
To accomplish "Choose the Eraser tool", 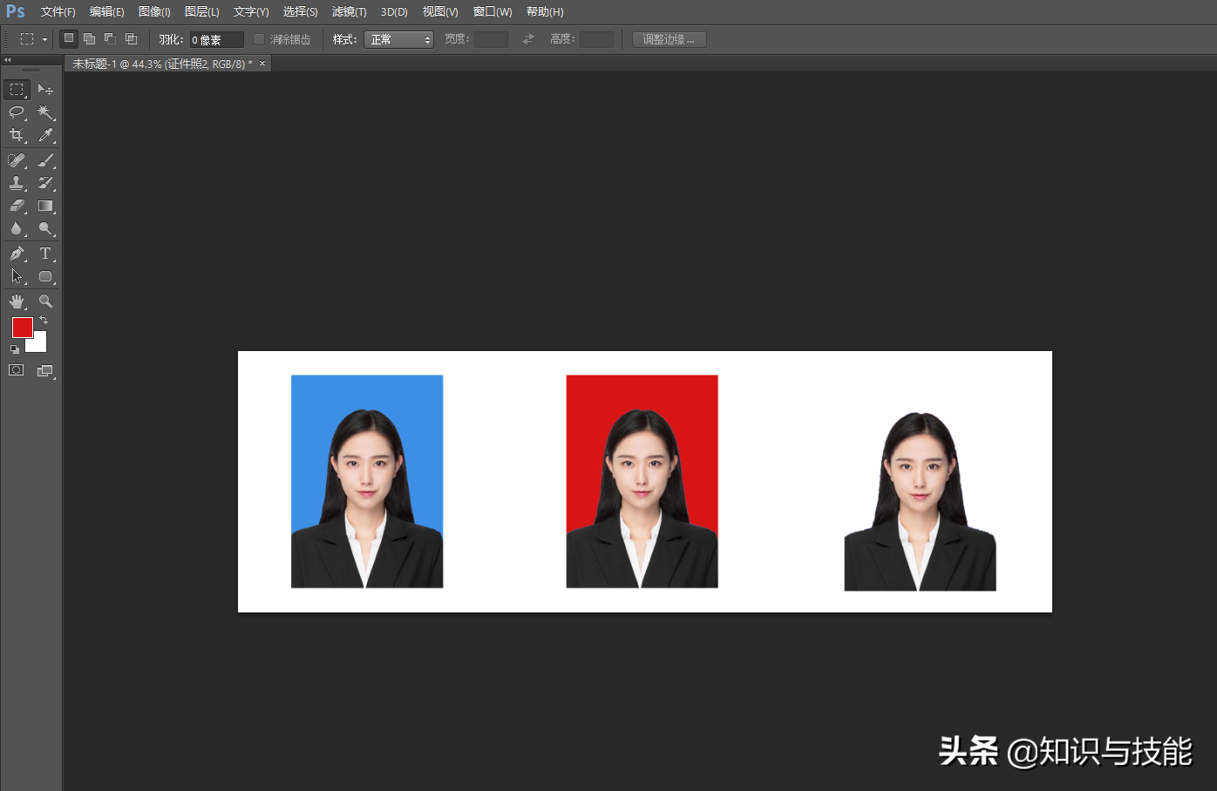I will [17, 206].
